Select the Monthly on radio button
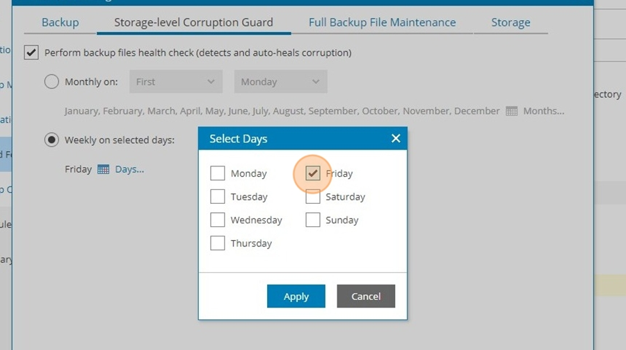This screenshot has height=350, width=626. pos(51,81)
